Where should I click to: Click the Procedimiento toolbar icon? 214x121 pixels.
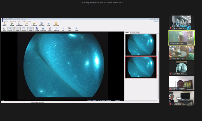click(19, 24)
